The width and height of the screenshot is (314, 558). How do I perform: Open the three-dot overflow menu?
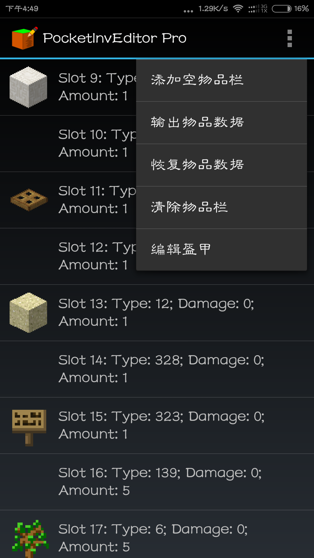pos(289,38)
